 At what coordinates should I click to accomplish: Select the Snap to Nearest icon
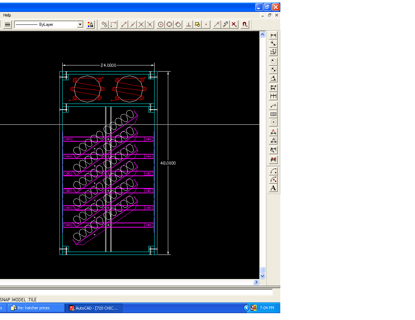[217, 24]
